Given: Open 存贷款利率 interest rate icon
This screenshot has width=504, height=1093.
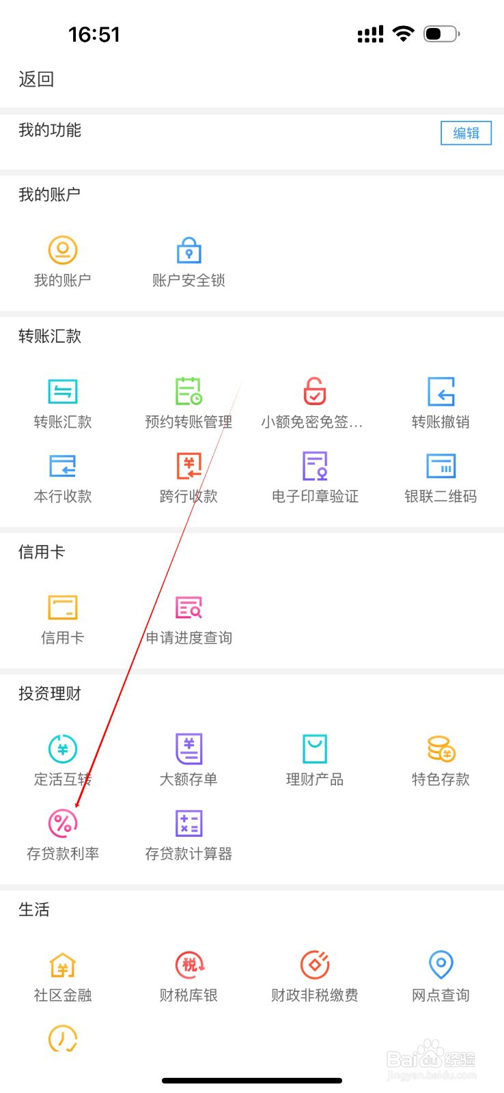Looking at the screenshot, I should coord(63,823).
